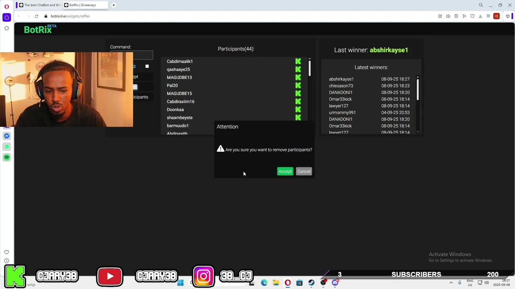The width and height of the screenshot is (515, 289).
Task: Click the Kick icon next to Cabdimaalik1
Action: 298,61
